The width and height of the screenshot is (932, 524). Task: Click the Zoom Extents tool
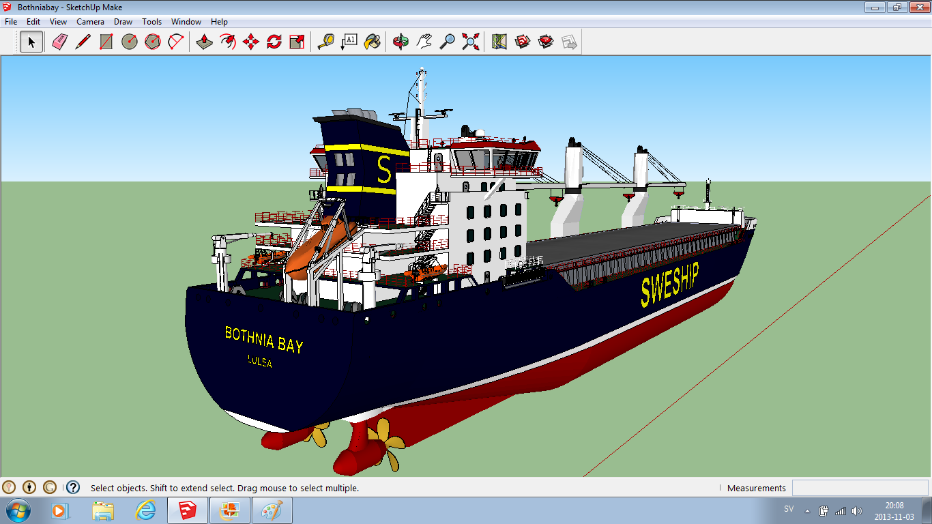[470, 42]
